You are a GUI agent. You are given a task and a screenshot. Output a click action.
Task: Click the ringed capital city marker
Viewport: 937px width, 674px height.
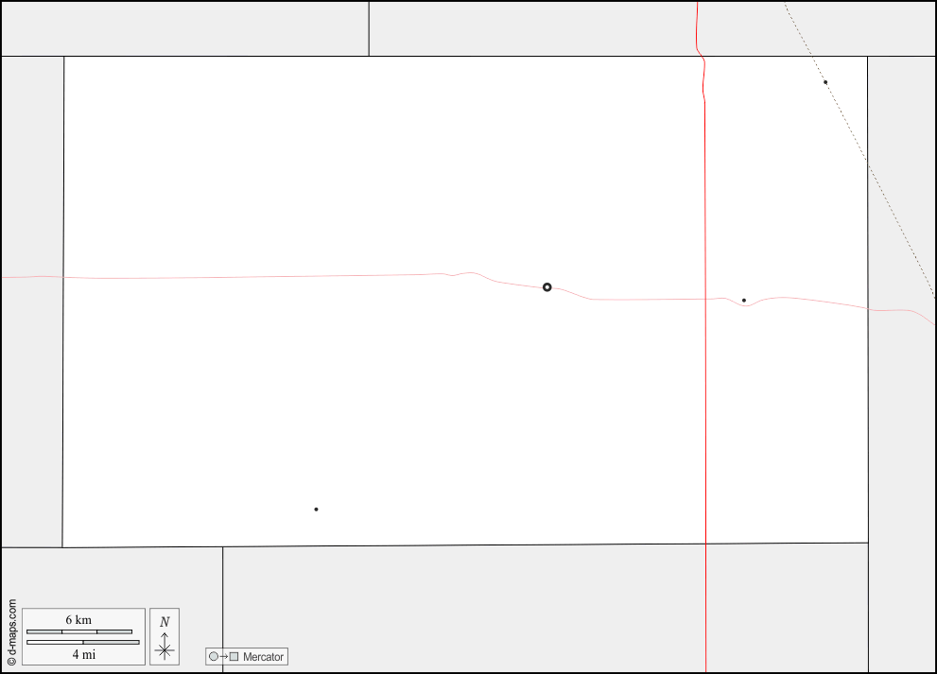tap(547, 287)
